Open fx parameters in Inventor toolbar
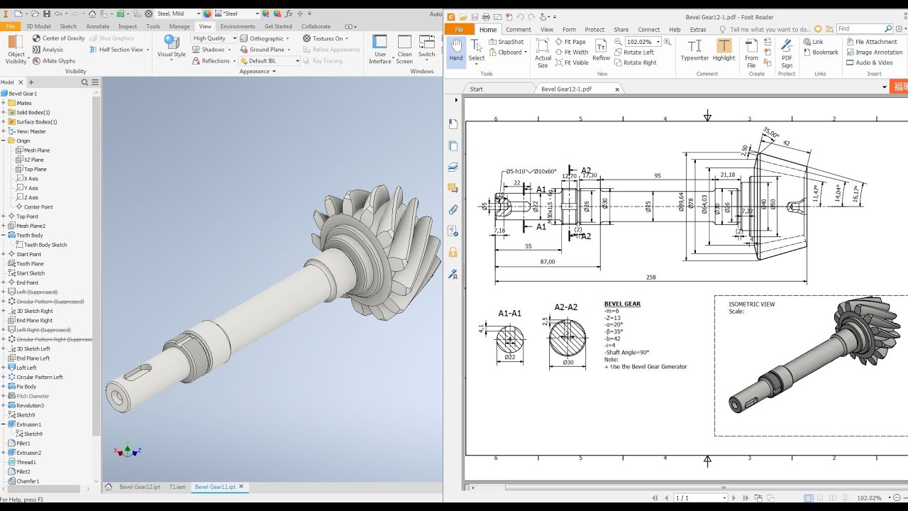The image size is (908, 511). [289, 13]
